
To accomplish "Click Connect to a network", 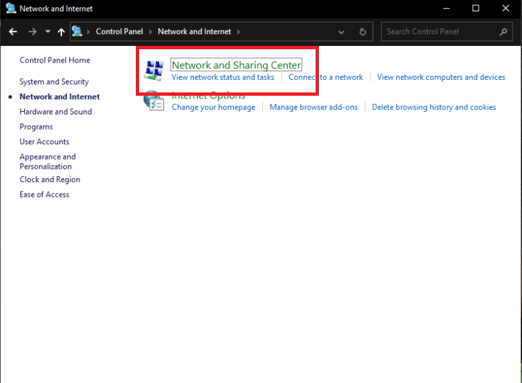I will tap(326, 77).
